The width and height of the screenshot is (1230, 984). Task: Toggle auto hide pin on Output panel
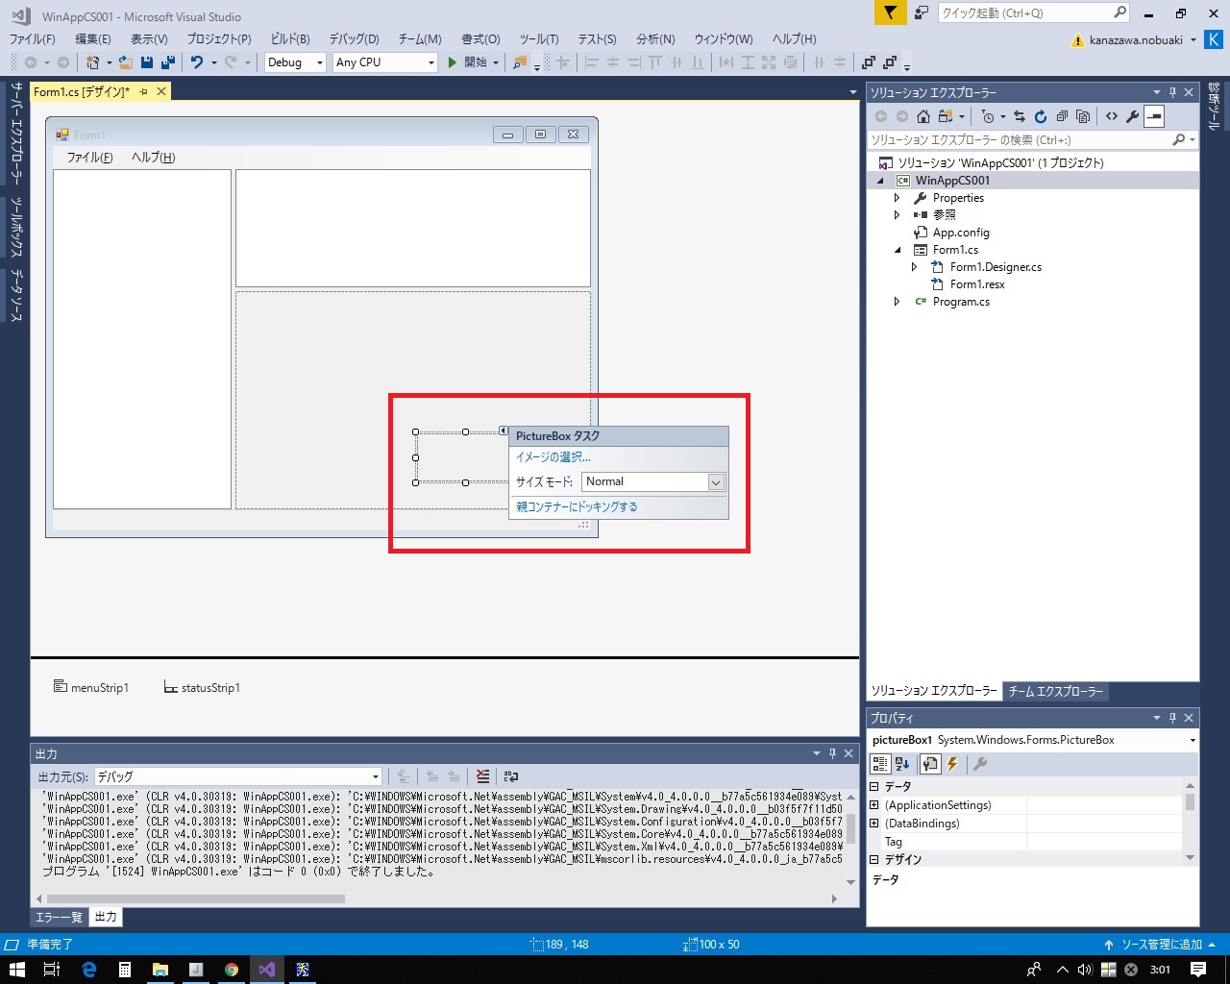point(832,753)
